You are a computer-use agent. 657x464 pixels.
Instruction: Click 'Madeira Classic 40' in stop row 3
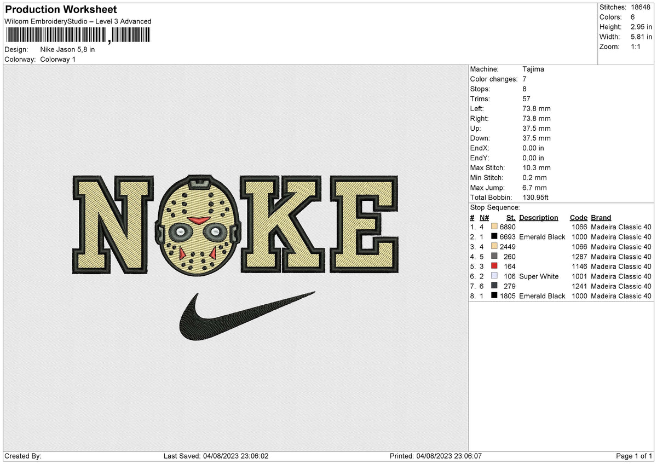pyautogui.click(x=621, y=246)
